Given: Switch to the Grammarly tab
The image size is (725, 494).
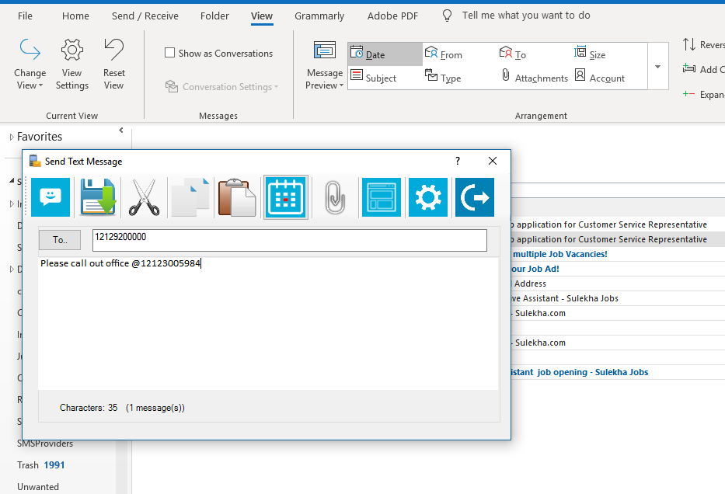Looking at the screenshot, I should coord(319,16).
